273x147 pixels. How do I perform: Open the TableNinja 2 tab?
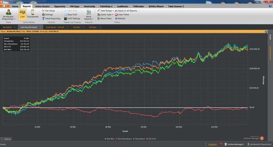(x=106, y=6)
